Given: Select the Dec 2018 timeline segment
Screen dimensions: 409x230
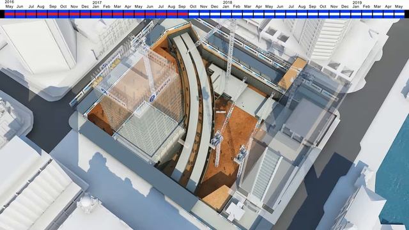Looking at the screenshot, I should click(x=345, y=14).
